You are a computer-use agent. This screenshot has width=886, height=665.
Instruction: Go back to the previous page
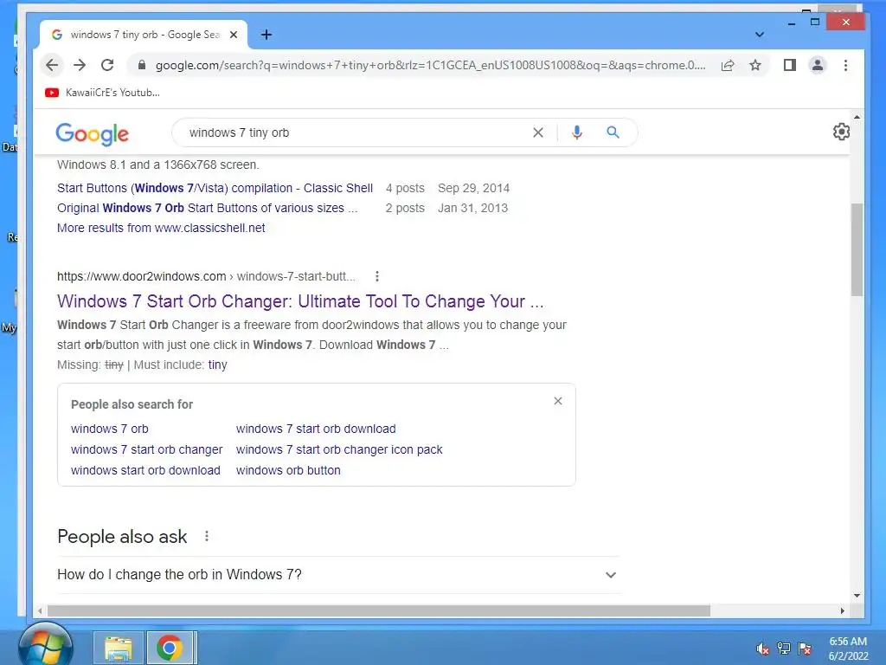coord(52,65)
